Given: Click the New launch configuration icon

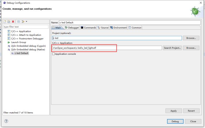Looking at the screenshot, I should [5, 22].
